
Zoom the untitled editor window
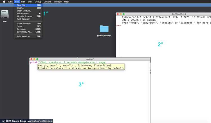pyautogui.click(x=37, y=59)
